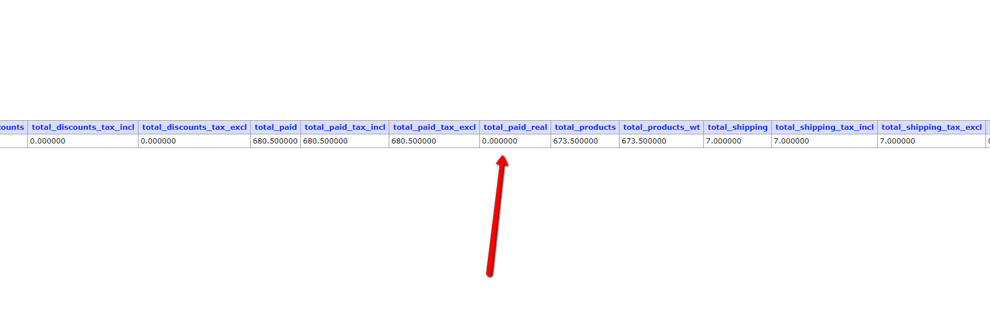Click the total_shipping_tax_excl column header
The width and height of the screenshot is (990, 312).
(x=932, y=128)
